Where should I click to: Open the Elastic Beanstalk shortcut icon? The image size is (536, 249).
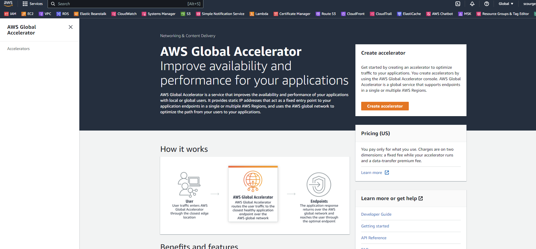pos(76,14)
